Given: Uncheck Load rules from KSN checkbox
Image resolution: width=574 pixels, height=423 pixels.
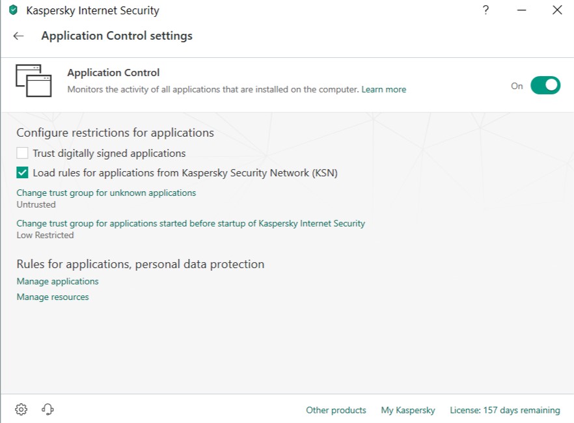Looking at the screenshot, I should [x=23, y=173].
